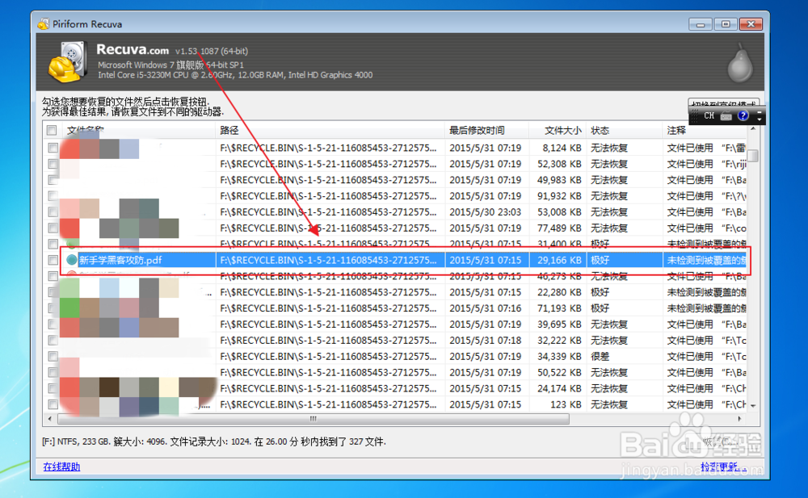Image resolution: width=808 pixels, height=498 pixels.
Task: Sort by the 最后修改时间 column header
Action: (x=487, y=130)
